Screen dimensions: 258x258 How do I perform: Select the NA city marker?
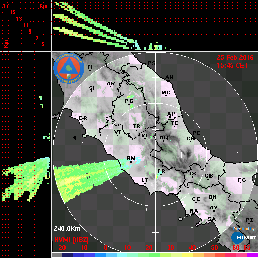[193, 214]
